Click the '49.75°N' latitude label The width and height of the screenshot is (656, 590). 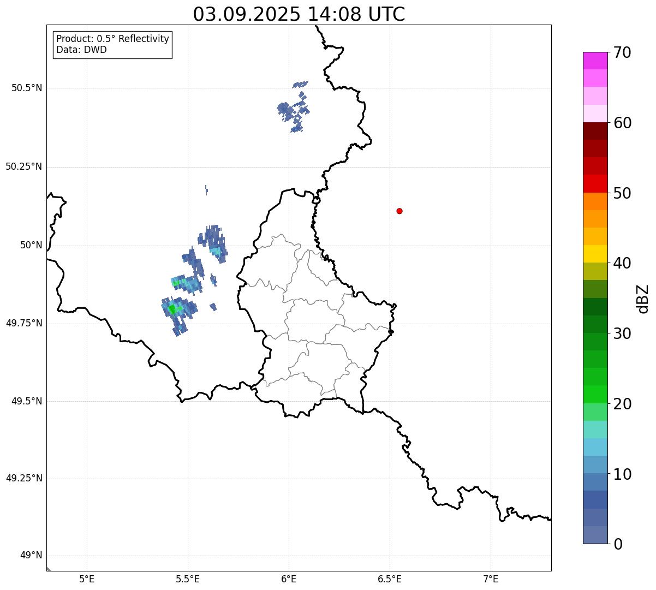24,323
